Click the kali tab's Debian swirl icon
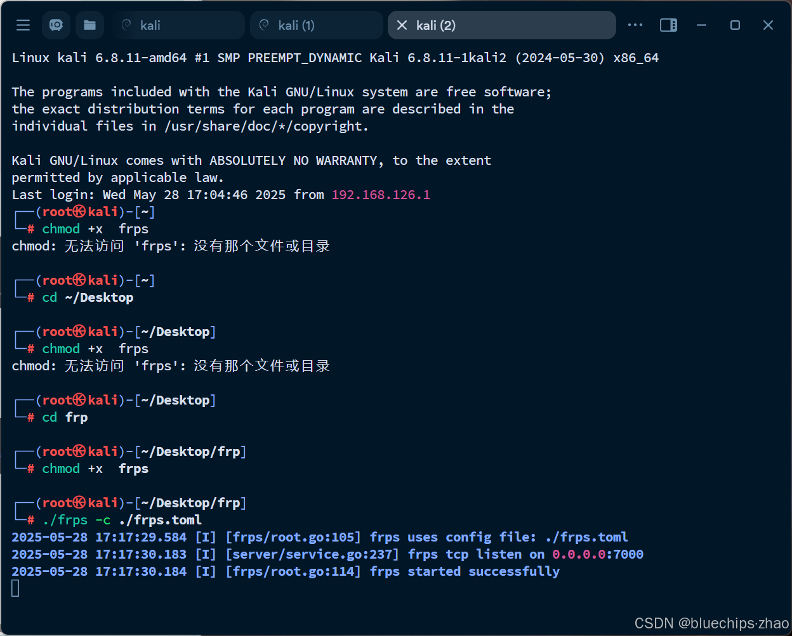The width and height of the screenshot is (792, 636). click(126, 25)
